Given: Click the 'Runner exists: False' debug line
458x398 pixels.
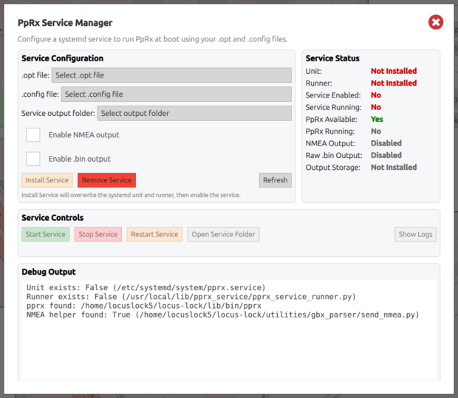Looking at the screenshot, I should pos(191,297).
